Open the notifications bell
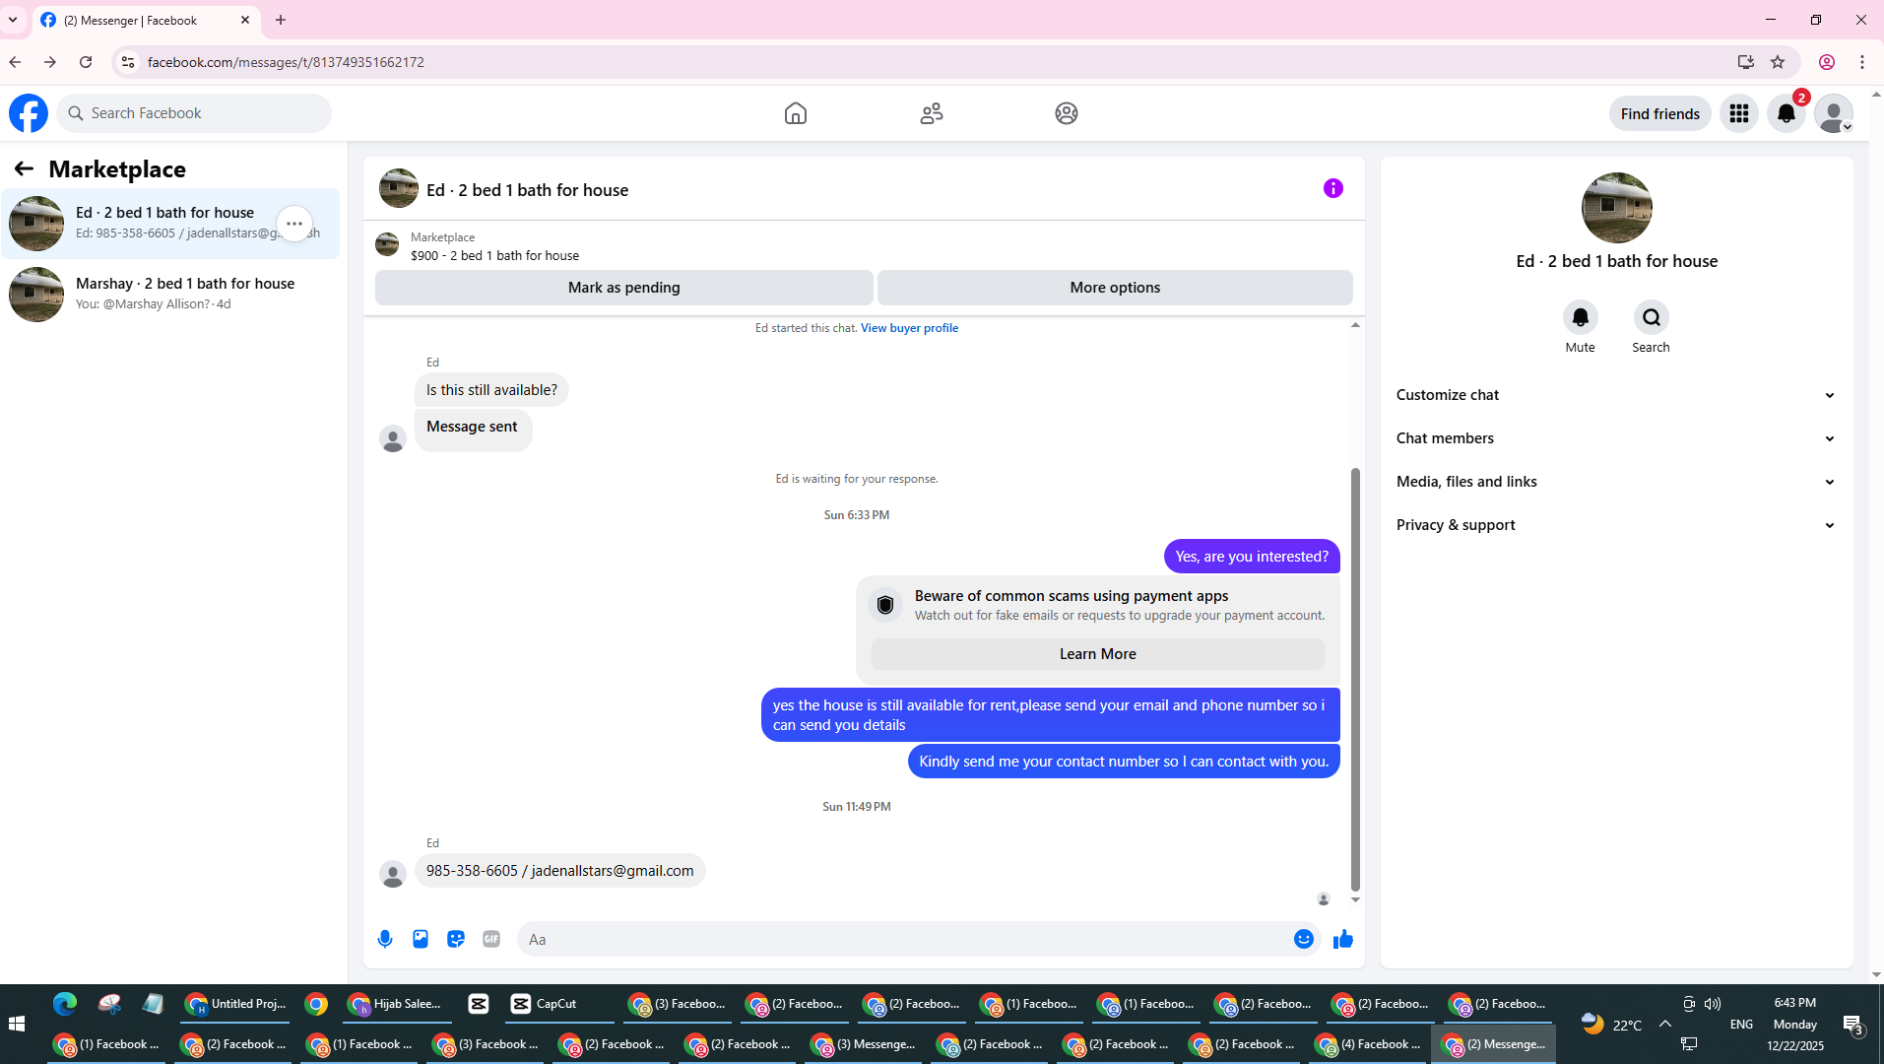The height and width of the screenshot is (1064, 1884). [x=1787, y=113]
